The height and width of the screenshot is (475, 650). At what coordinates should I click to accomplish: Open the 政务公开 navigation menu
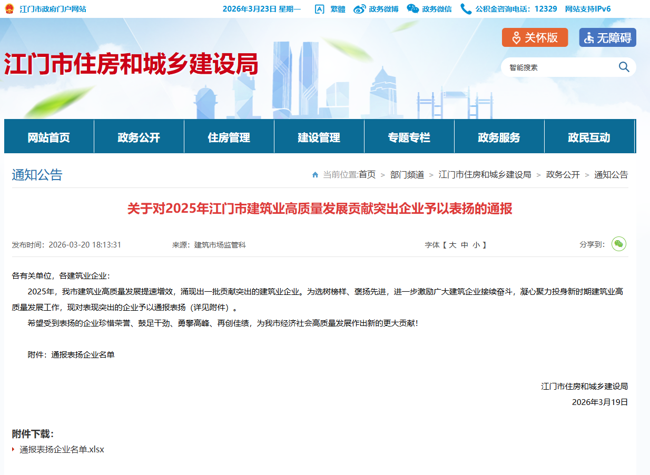tap(139, 137)
